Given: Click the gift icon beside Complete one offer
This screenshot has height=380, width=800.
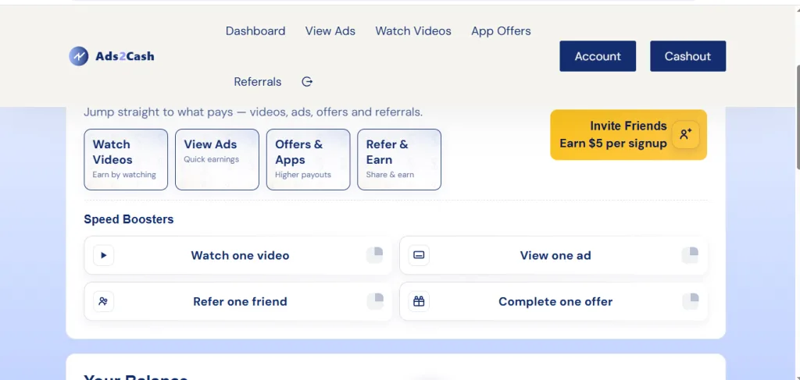Looking at the screenshot, I should point(419,301).
